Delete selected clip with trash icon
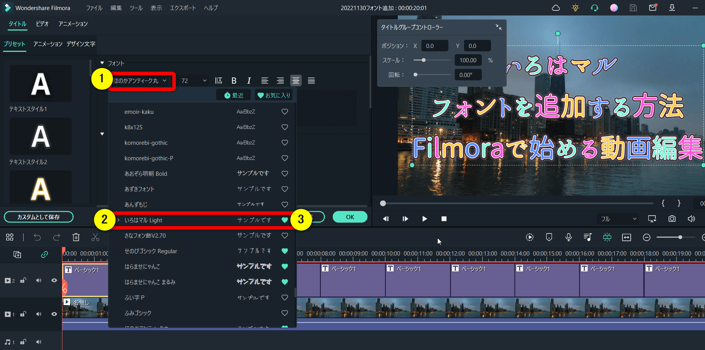 (x=76, y=237)
